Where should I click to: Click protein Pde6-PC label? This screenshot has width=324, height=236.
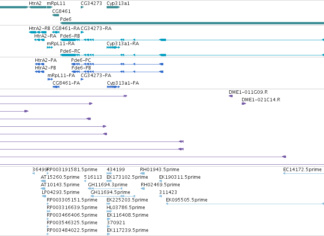tap(81, 60)
